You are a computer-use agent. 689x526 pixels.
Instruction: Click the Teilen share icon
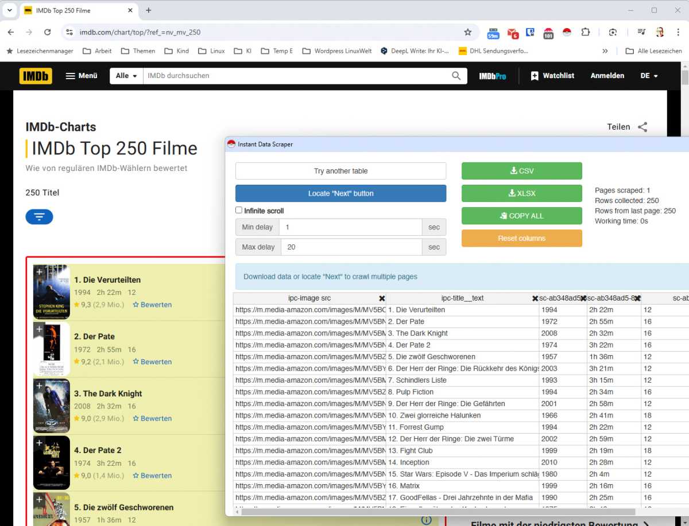point(642,127)
